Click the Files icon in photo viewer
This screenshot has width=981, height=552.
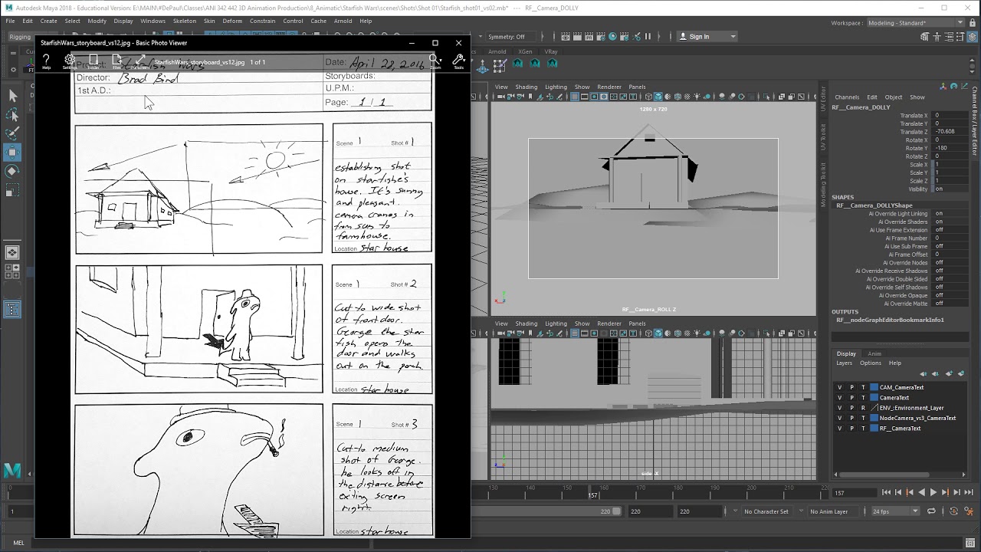point(116,61)
